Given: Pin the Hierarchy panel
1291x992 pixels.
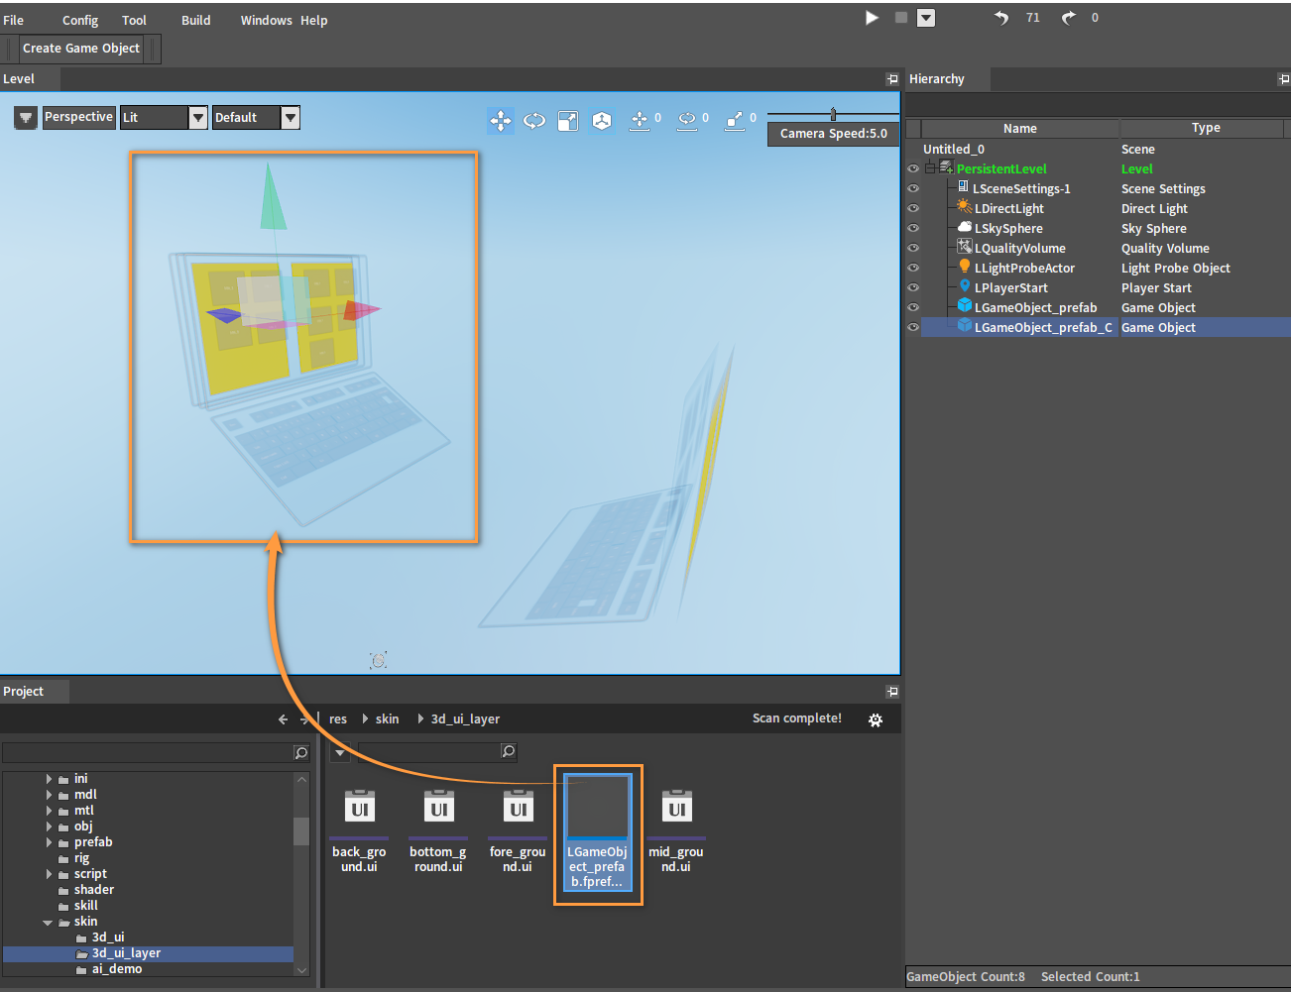Looking at the screenshot, I should [1284, 79].
